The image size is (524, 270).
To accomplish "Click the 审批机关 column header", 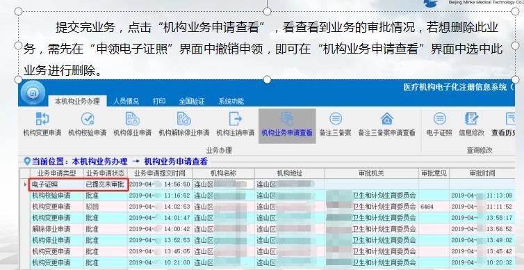I will click(x=371, y=173).
